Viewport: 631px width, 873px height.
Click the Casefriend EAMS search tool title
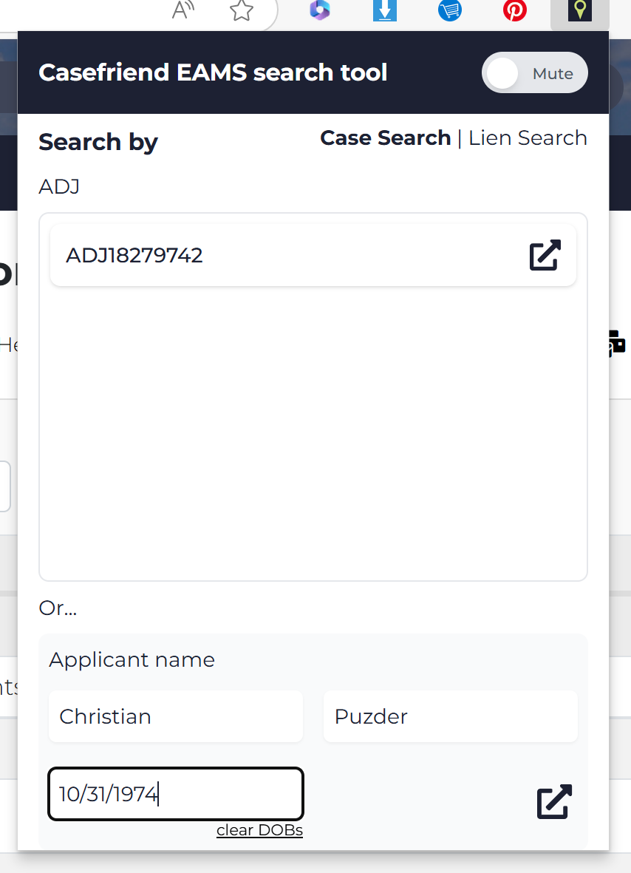pyautogui.click(x=213, y=72)
